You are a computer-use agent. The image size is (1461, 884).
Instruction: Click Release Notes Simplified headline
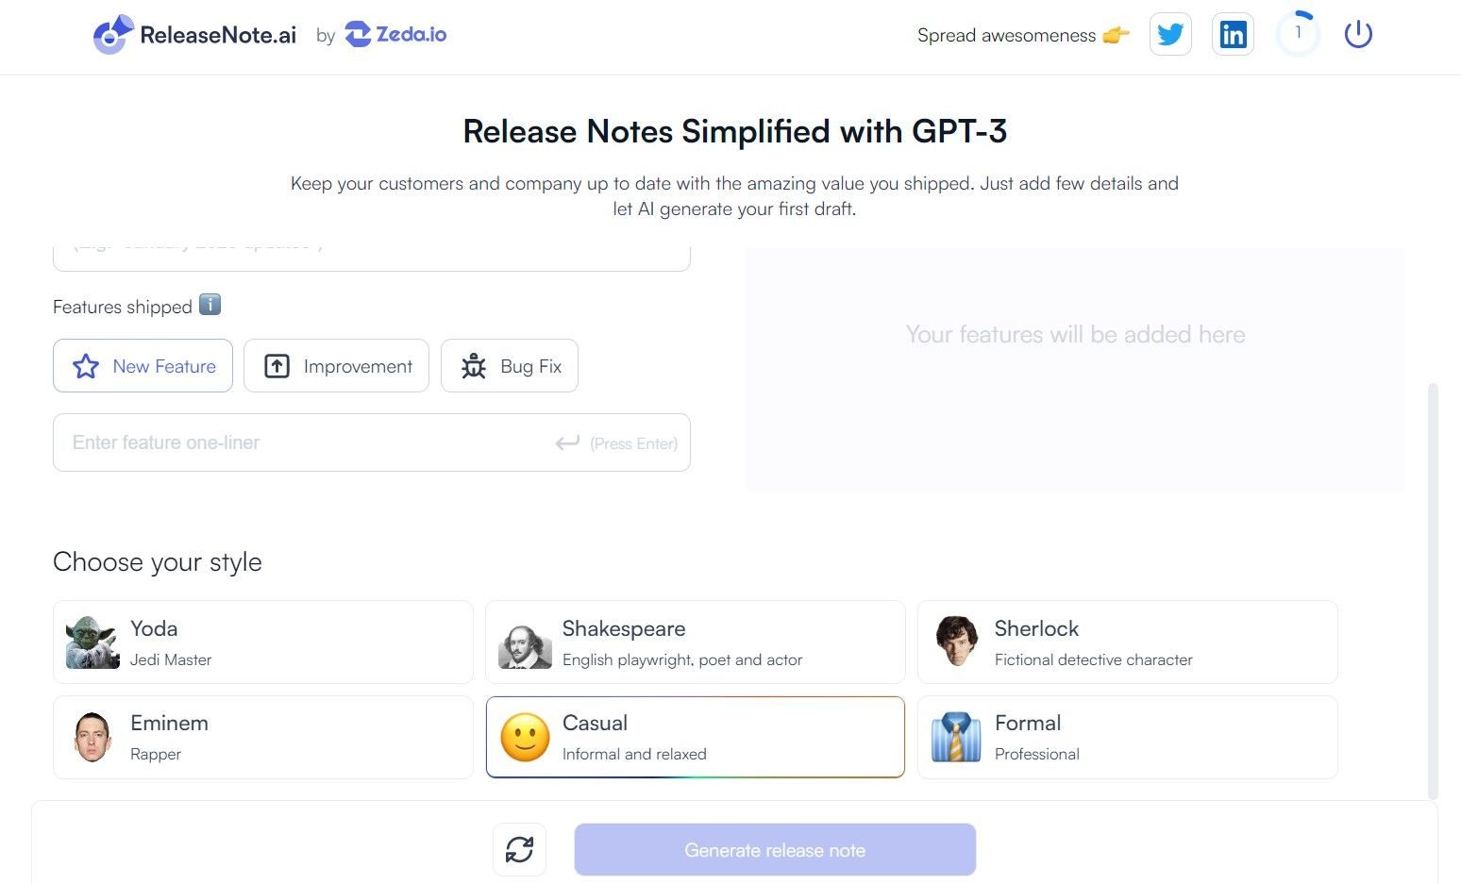pos(734,131)
